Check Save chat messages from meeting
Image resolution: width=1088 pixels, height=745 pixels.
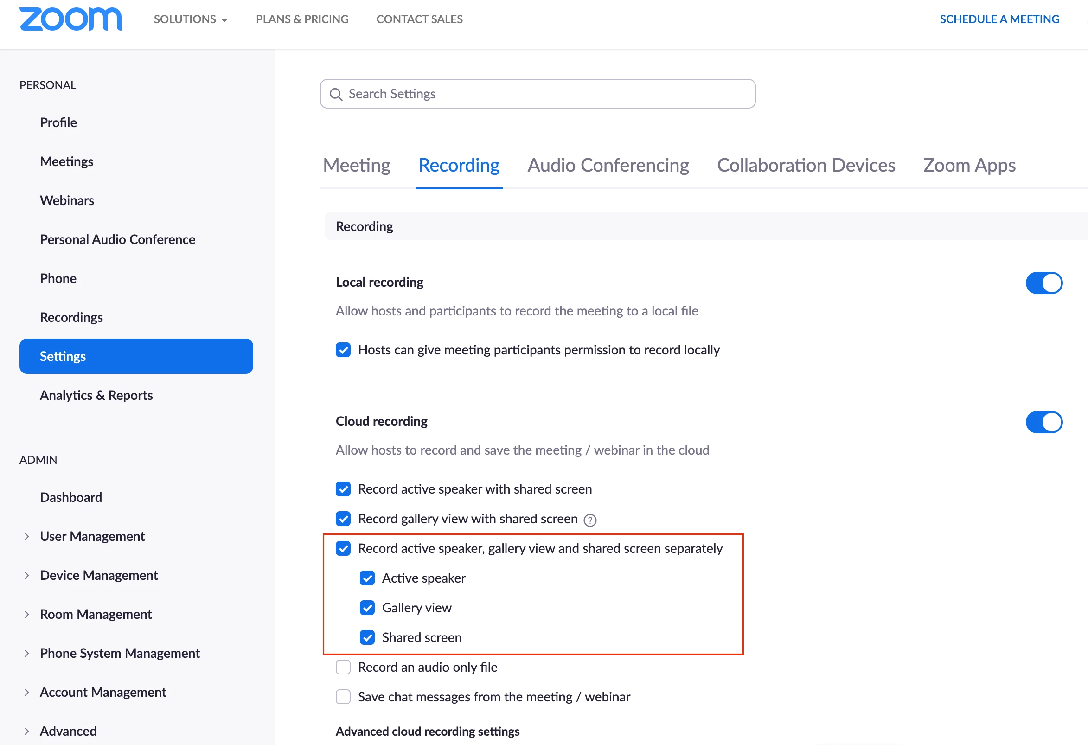coord(343,697)
